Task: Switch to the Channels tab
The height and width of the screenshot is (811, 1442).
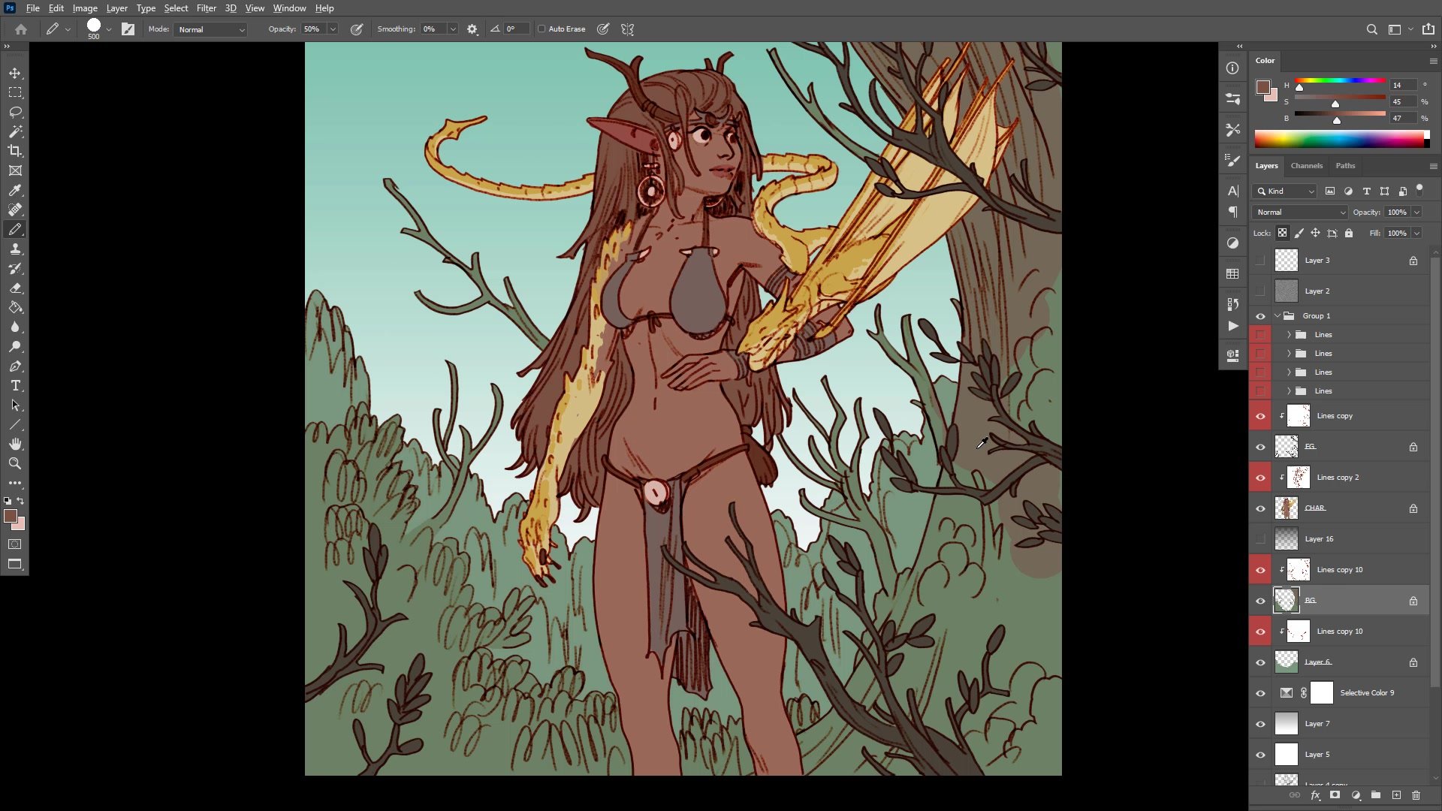Action: 1306,166
